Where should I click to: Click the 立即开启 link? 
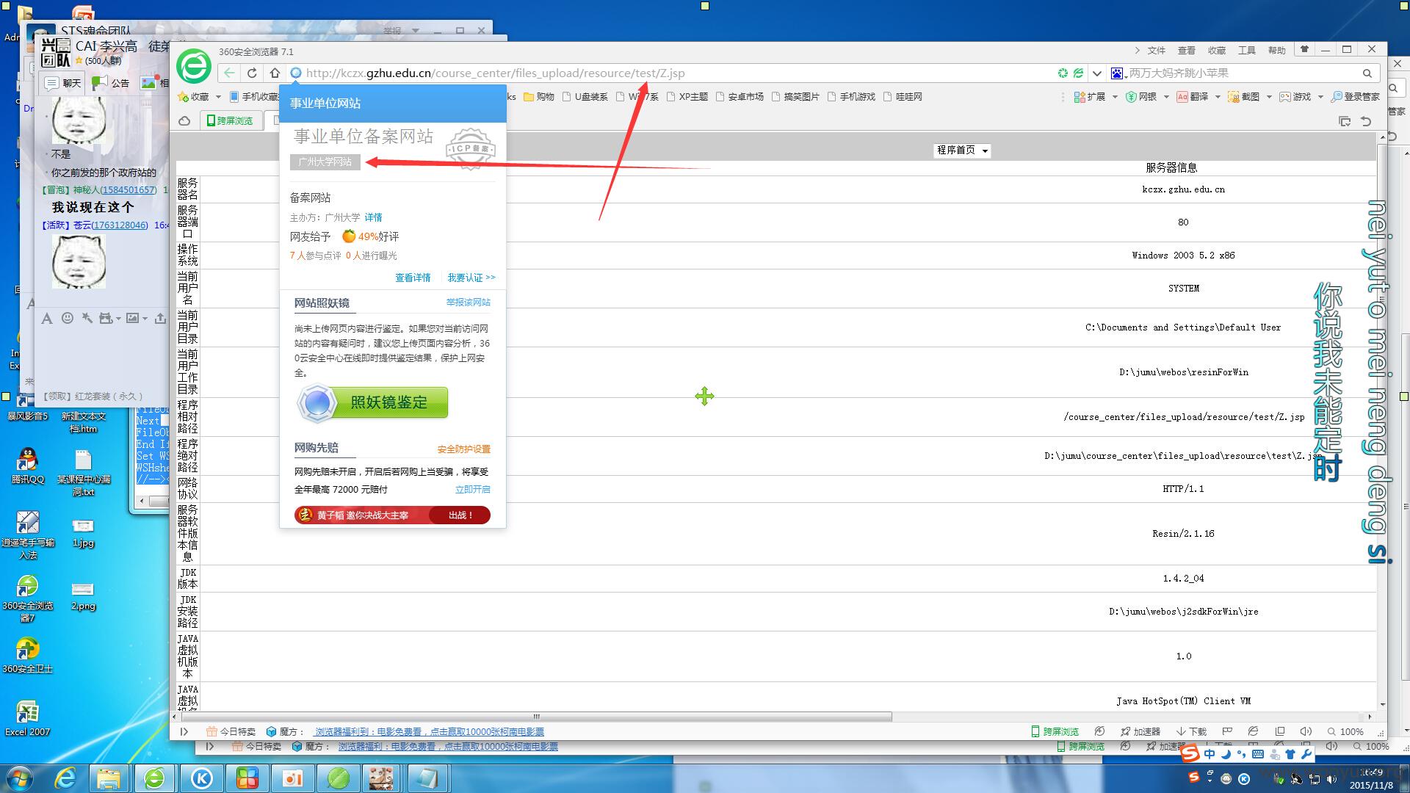tap(472, 489)
